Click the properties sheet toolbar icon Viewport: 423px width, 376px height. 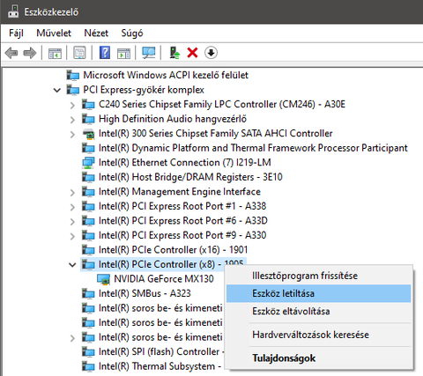tap(79, 53)
